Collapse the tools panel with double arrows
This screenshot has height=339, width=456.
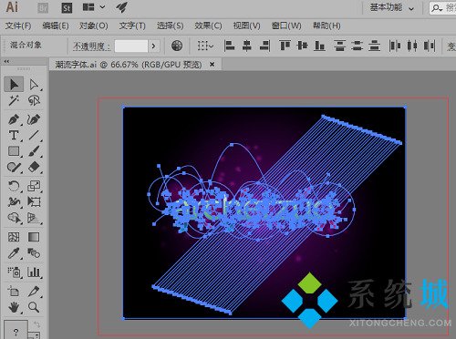6,61
